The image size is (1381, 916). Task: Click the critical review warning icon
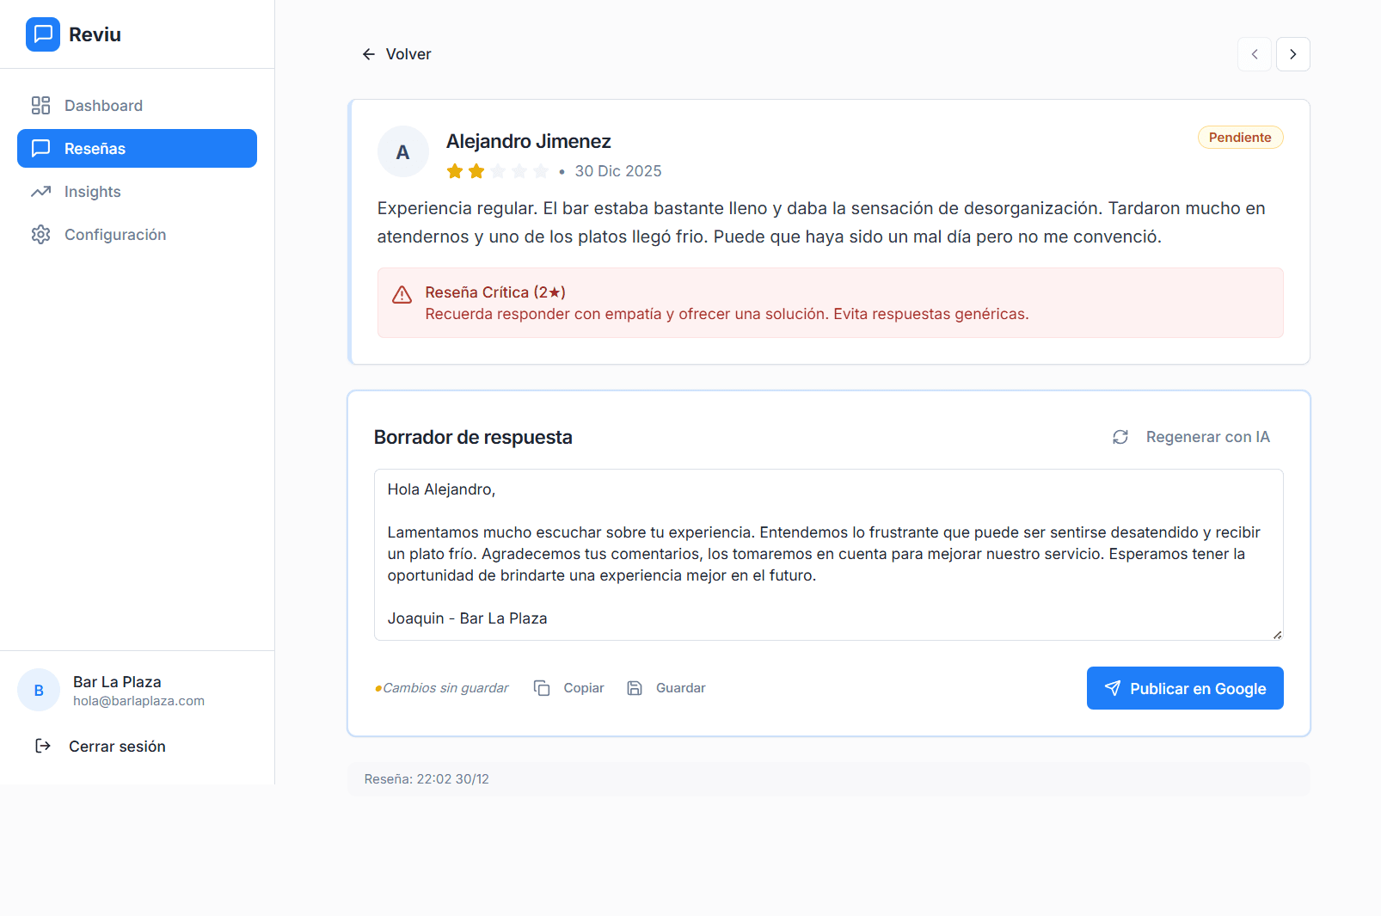coord(402,295)
